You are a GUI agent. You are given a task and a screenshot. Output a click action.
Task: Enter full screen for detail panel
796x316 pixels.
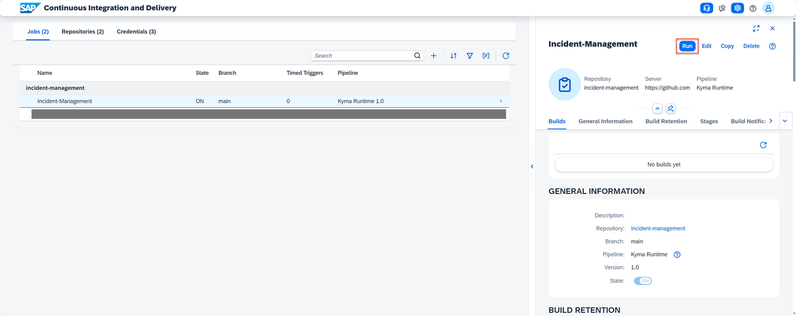756,28
